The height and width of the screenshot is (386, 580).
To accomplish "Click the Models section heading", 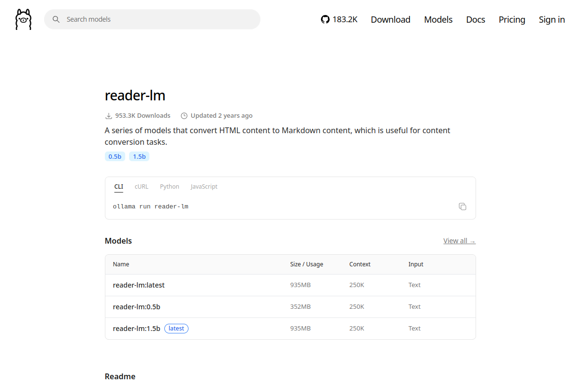I will [x=118, y=241].
